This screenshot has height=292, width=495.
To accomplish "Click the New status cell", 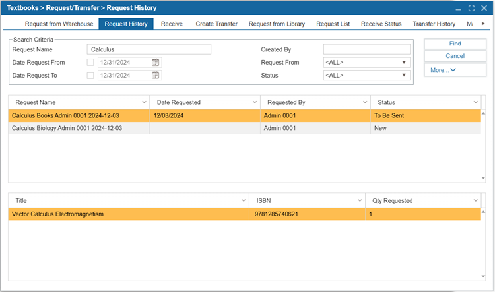I will click(x=426, y=128).
